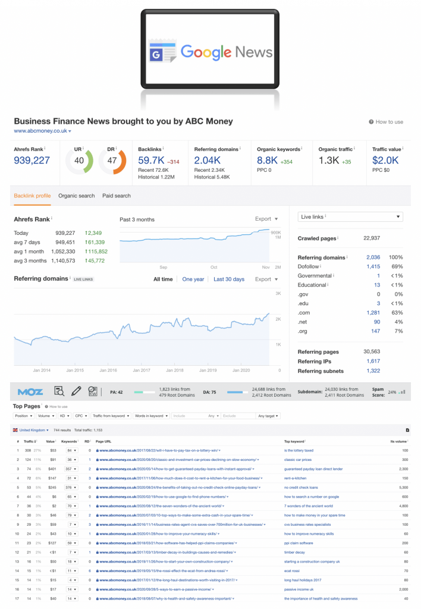Click info icon beside Dofollow
The height and width of the screenshot is (609, 421).
321,266
